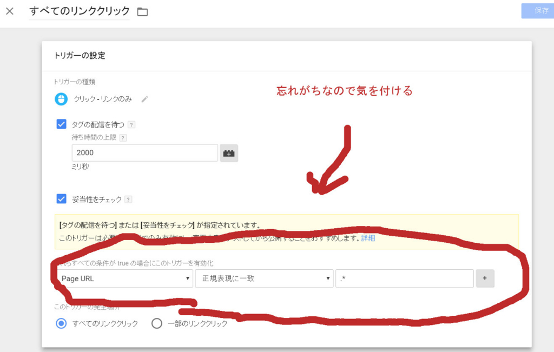Screen dimensions: 554x352
Task: Open the folder icon beside the trigger name
Action: click(x=143, y=10)
